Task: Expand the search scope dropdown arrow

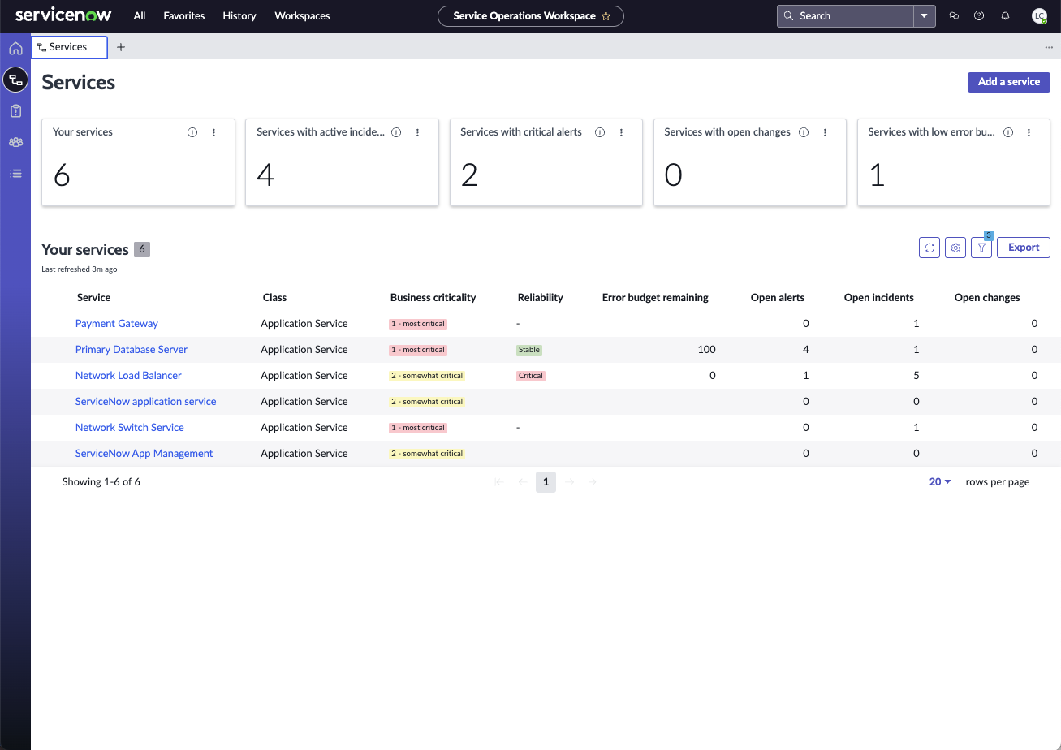Action: 925,16
